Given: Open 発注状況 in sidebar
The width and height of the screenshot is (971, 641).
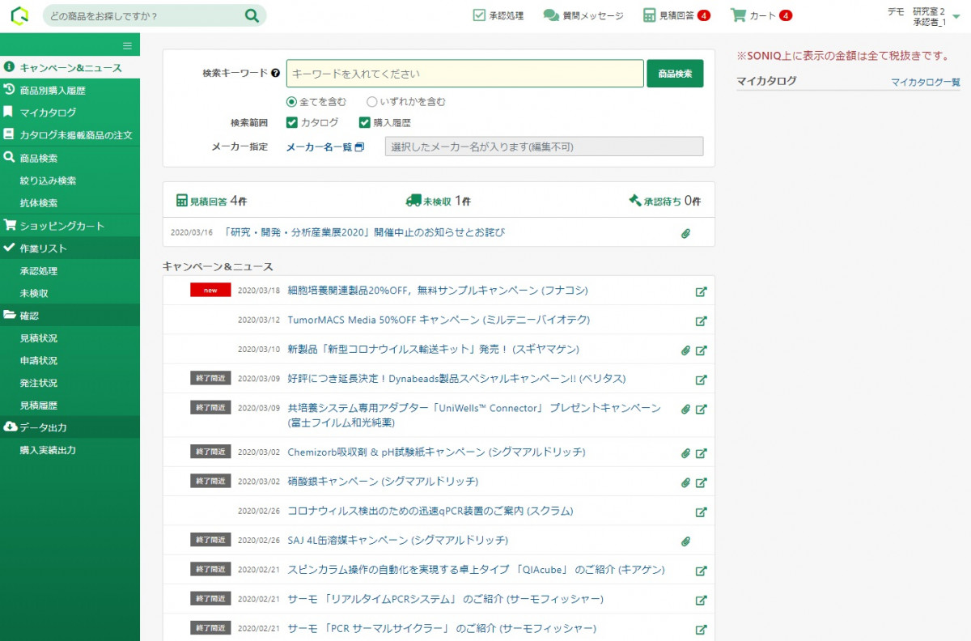Looking at the screenshot, I should tap(39, 383).
